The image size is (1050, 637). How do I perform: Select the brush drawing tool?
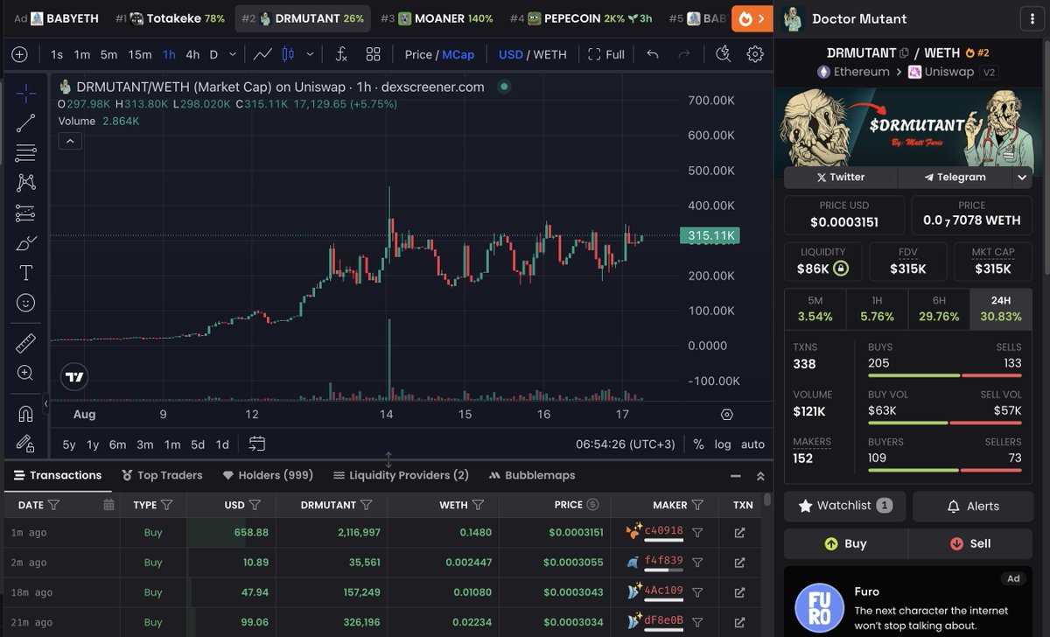[x=25, y=242]
